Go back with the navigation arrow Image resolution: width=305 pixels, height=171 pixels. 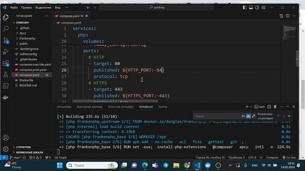[88, 8]
